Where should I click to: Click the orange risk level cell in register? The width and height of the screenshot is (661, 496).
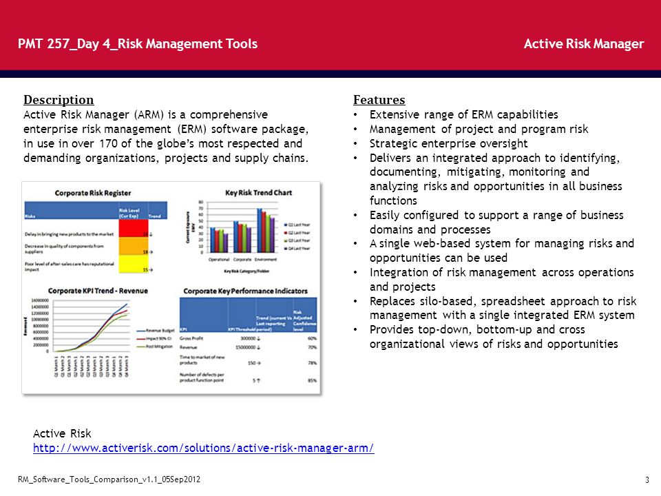click(x=133, y=246)
